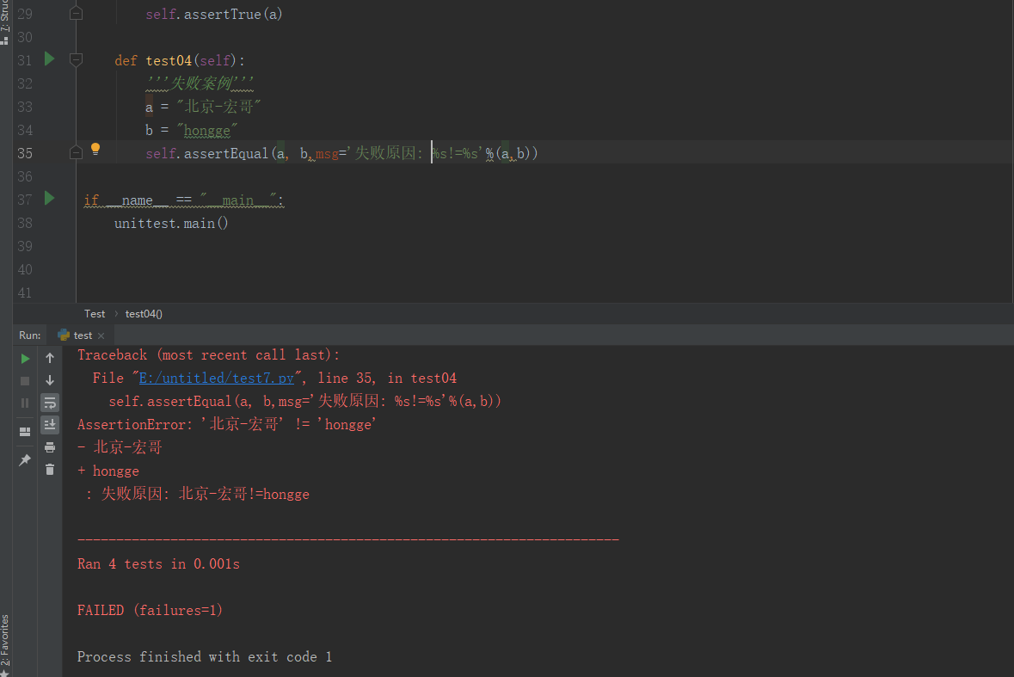This screenshot has width=1014, height=677.
Task: Print the console output
Action: 50,447
